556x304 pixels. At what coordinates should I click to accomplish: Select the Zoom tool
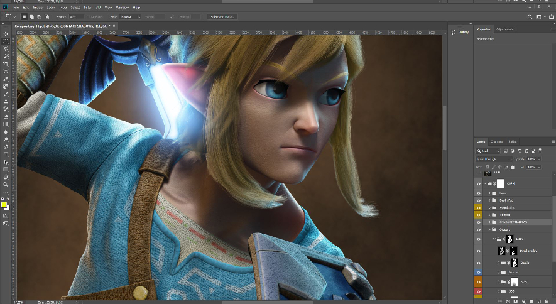point(6,185)
